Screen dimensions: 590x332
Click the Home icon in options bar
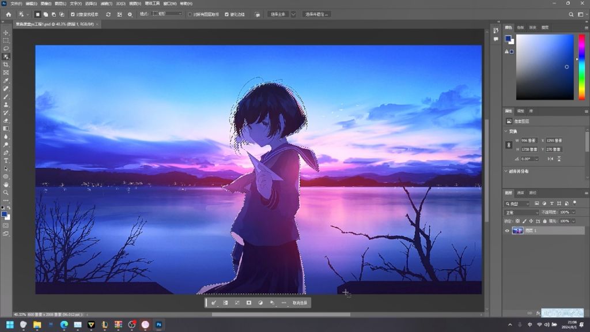click(x=8, y=14)
